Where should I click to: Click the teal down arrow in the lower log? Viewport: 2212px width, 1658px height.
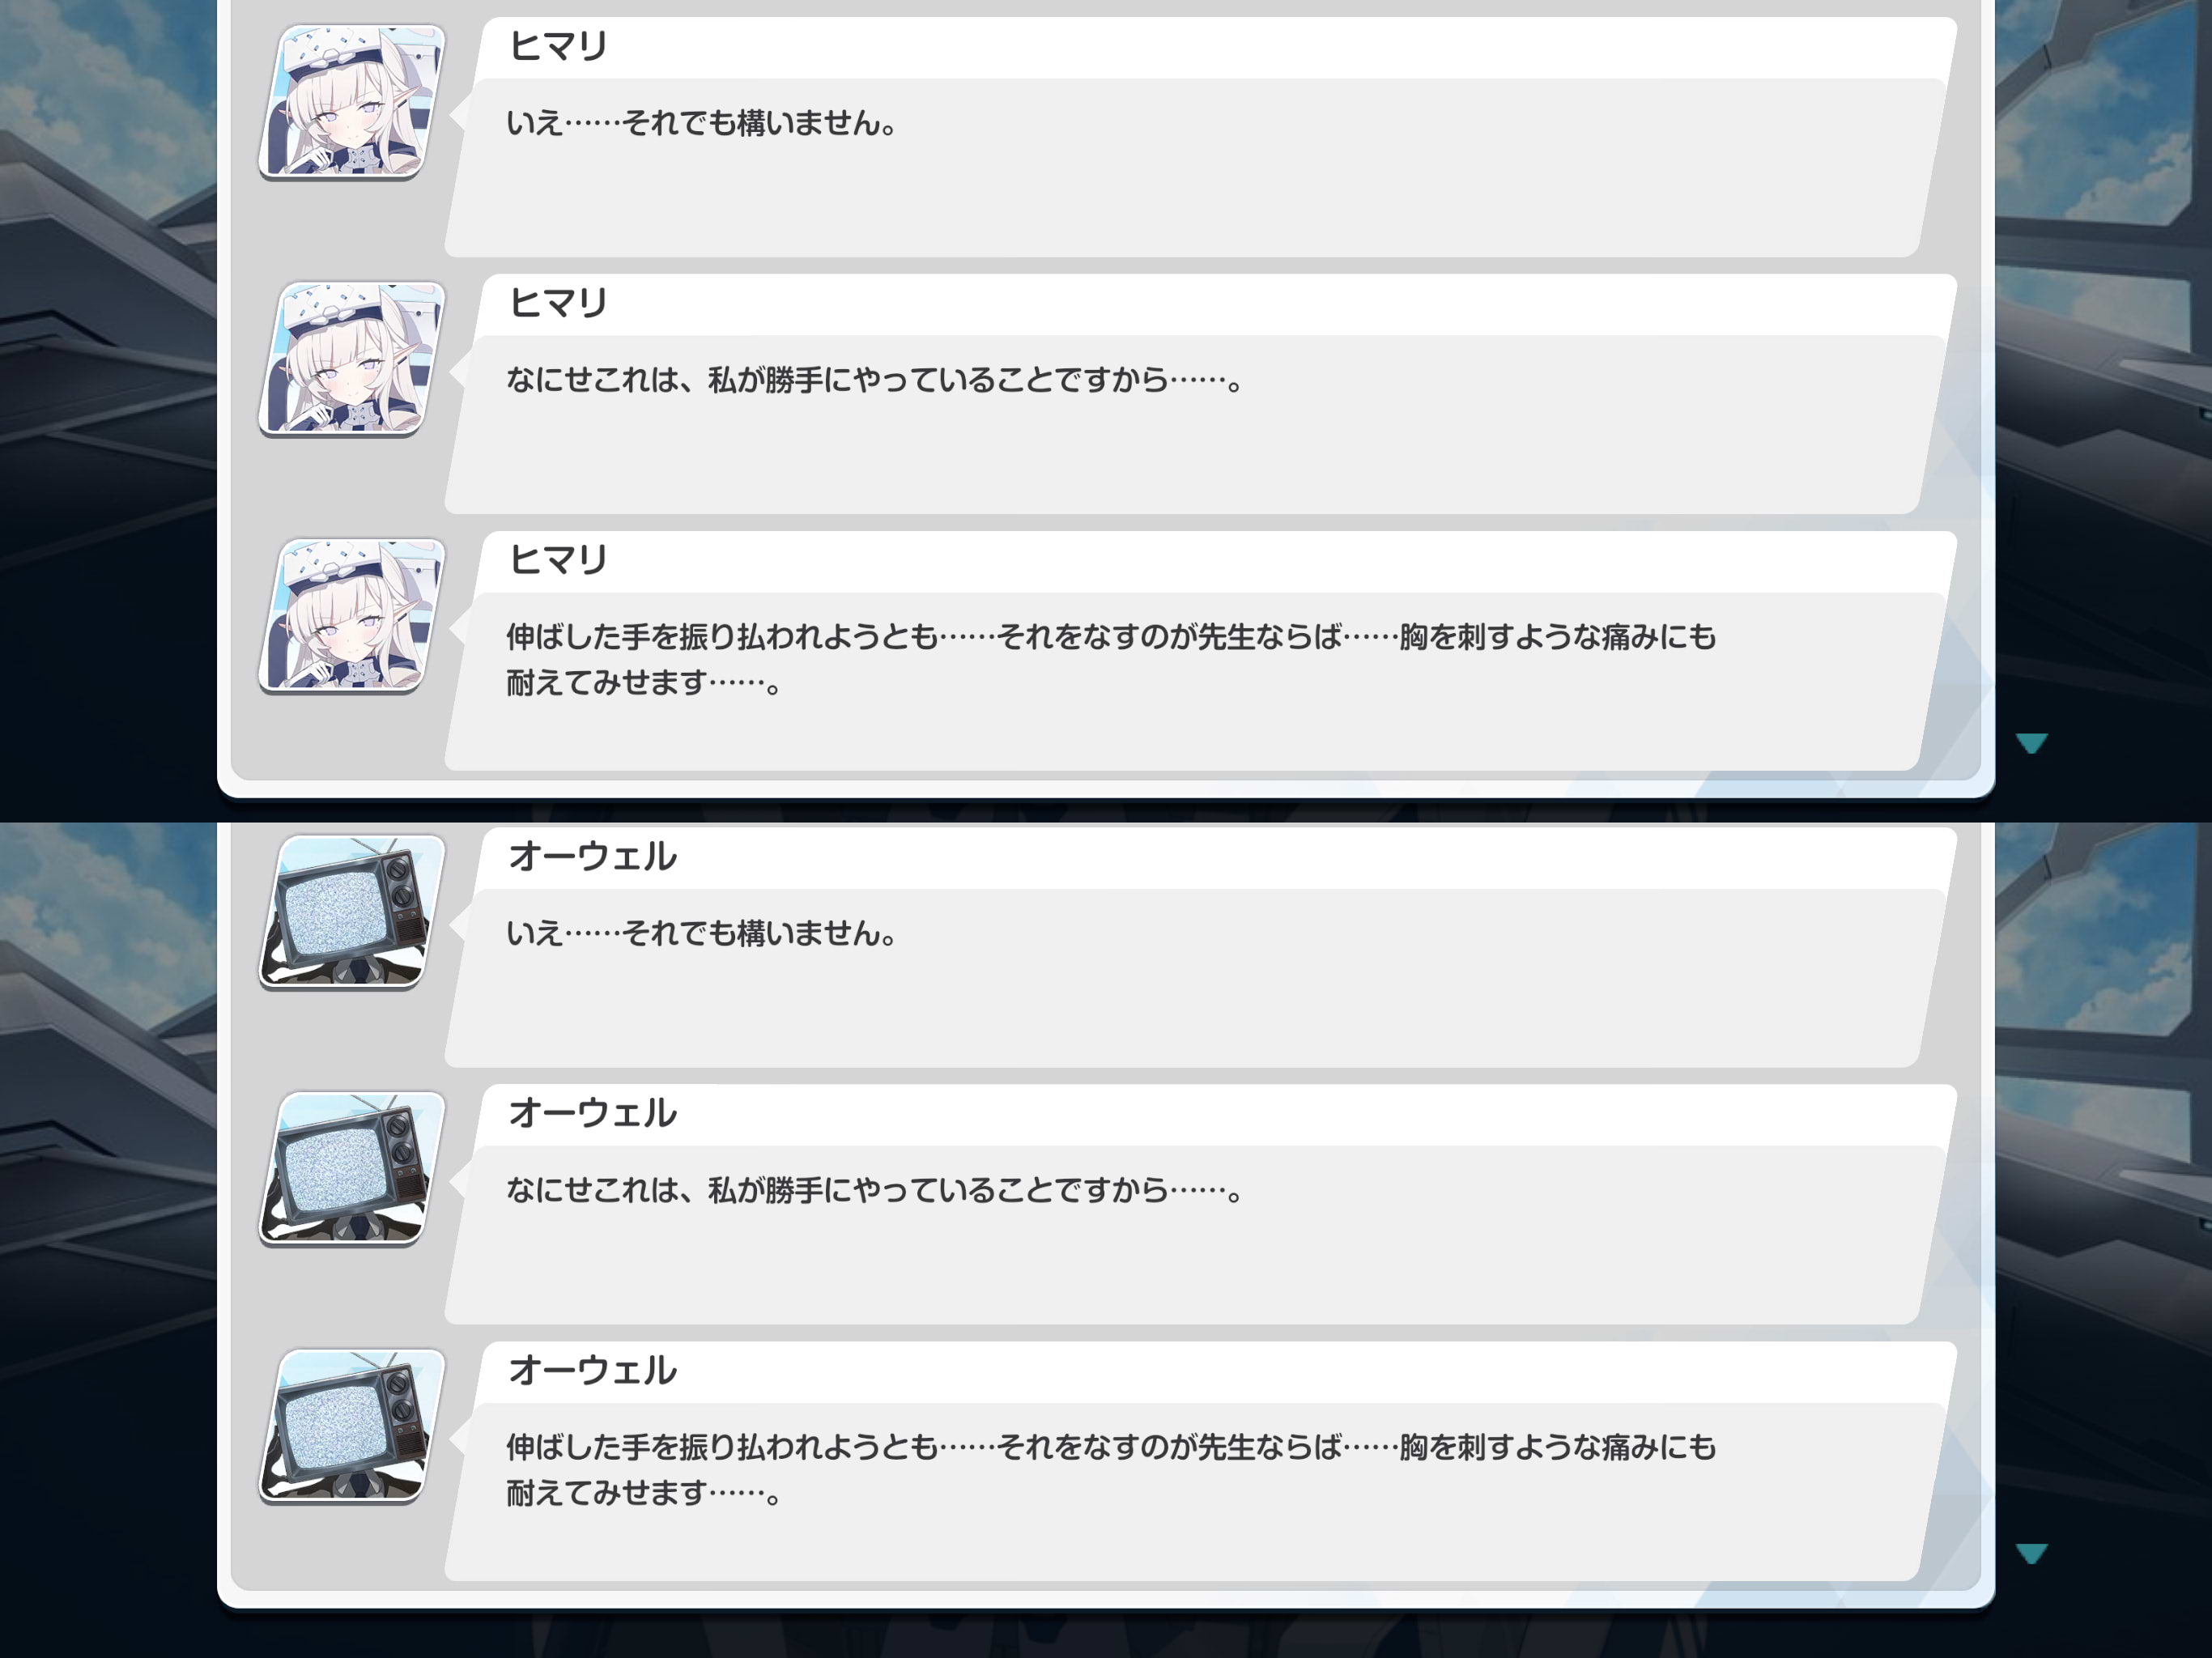pyautogui.click(x=2032, y=1553)
